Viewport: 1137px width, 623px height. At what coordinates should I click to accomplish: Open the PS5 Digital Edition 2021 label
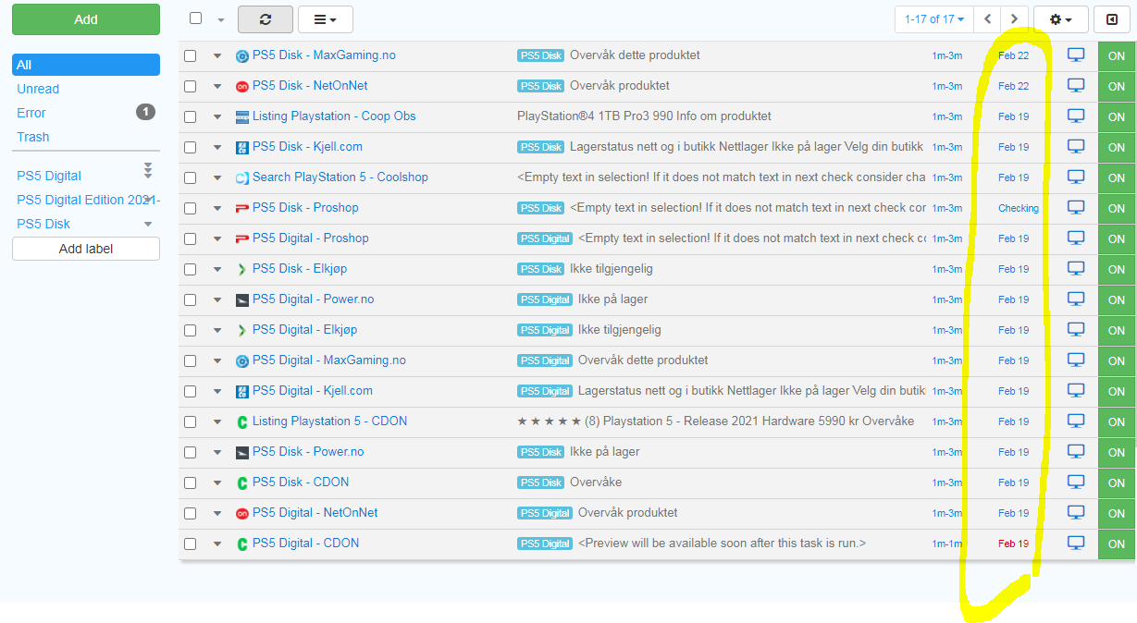[88, 200]
